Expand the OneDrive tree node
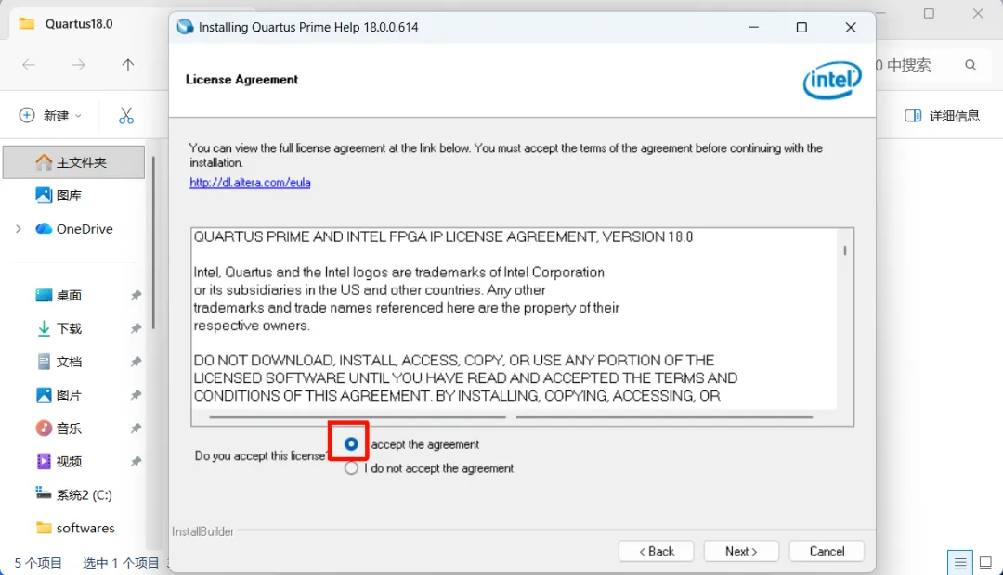1003x575 pixels. [x=19, y=229]
